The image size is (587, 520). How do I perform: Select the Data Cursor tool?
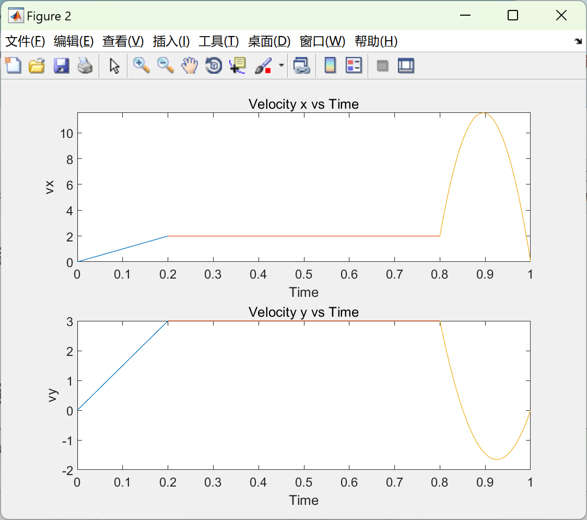click(238, 65)
